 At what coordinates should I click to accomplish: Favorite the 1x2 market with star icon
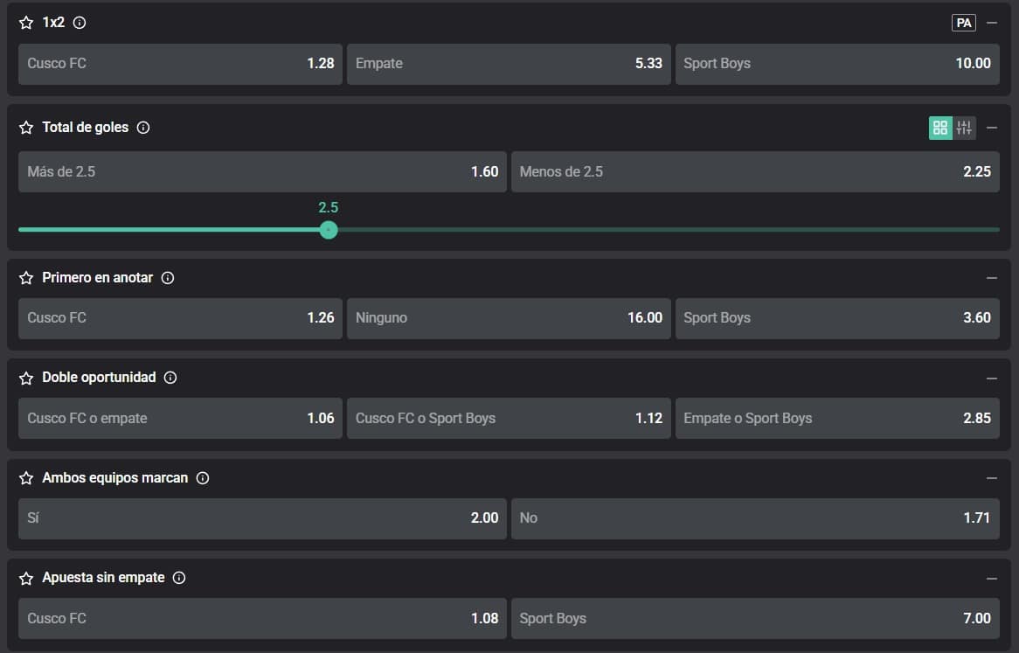26,24
